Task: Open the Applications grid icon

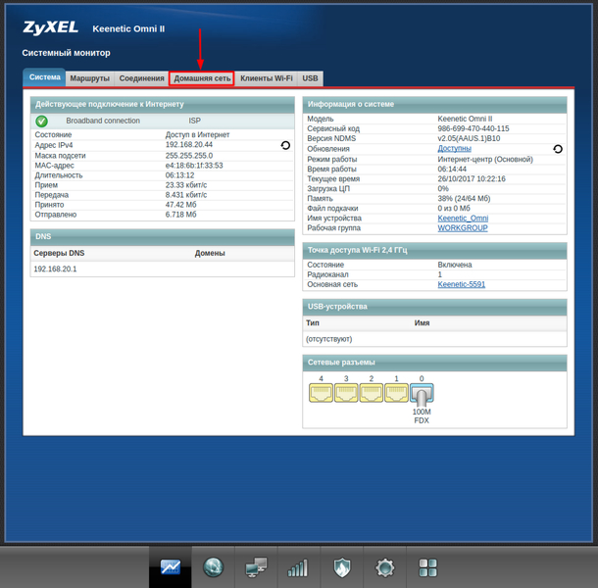Action: (x=427, y=567)
